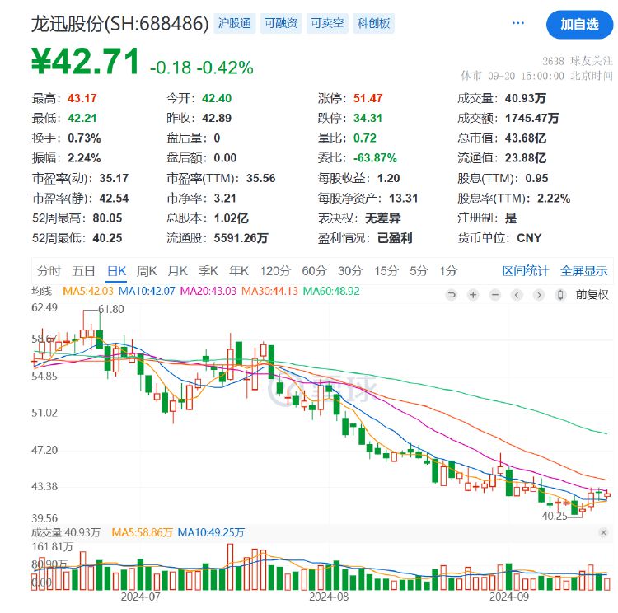Screen dimensions: 618x613
Task: Switch to the 15分 interval tab
Action: pos(386,271)
